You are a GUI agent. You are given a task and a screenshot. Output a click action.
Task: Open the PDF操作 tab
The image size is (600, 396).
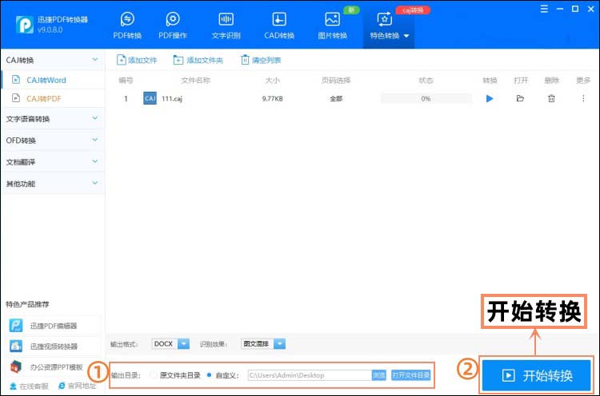pyautogui.click(x=173, y=26)
